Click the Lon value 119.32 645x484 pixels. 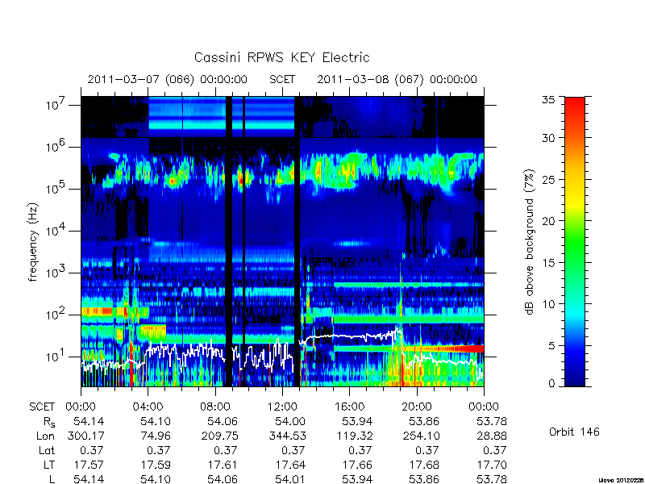[354, 436]
